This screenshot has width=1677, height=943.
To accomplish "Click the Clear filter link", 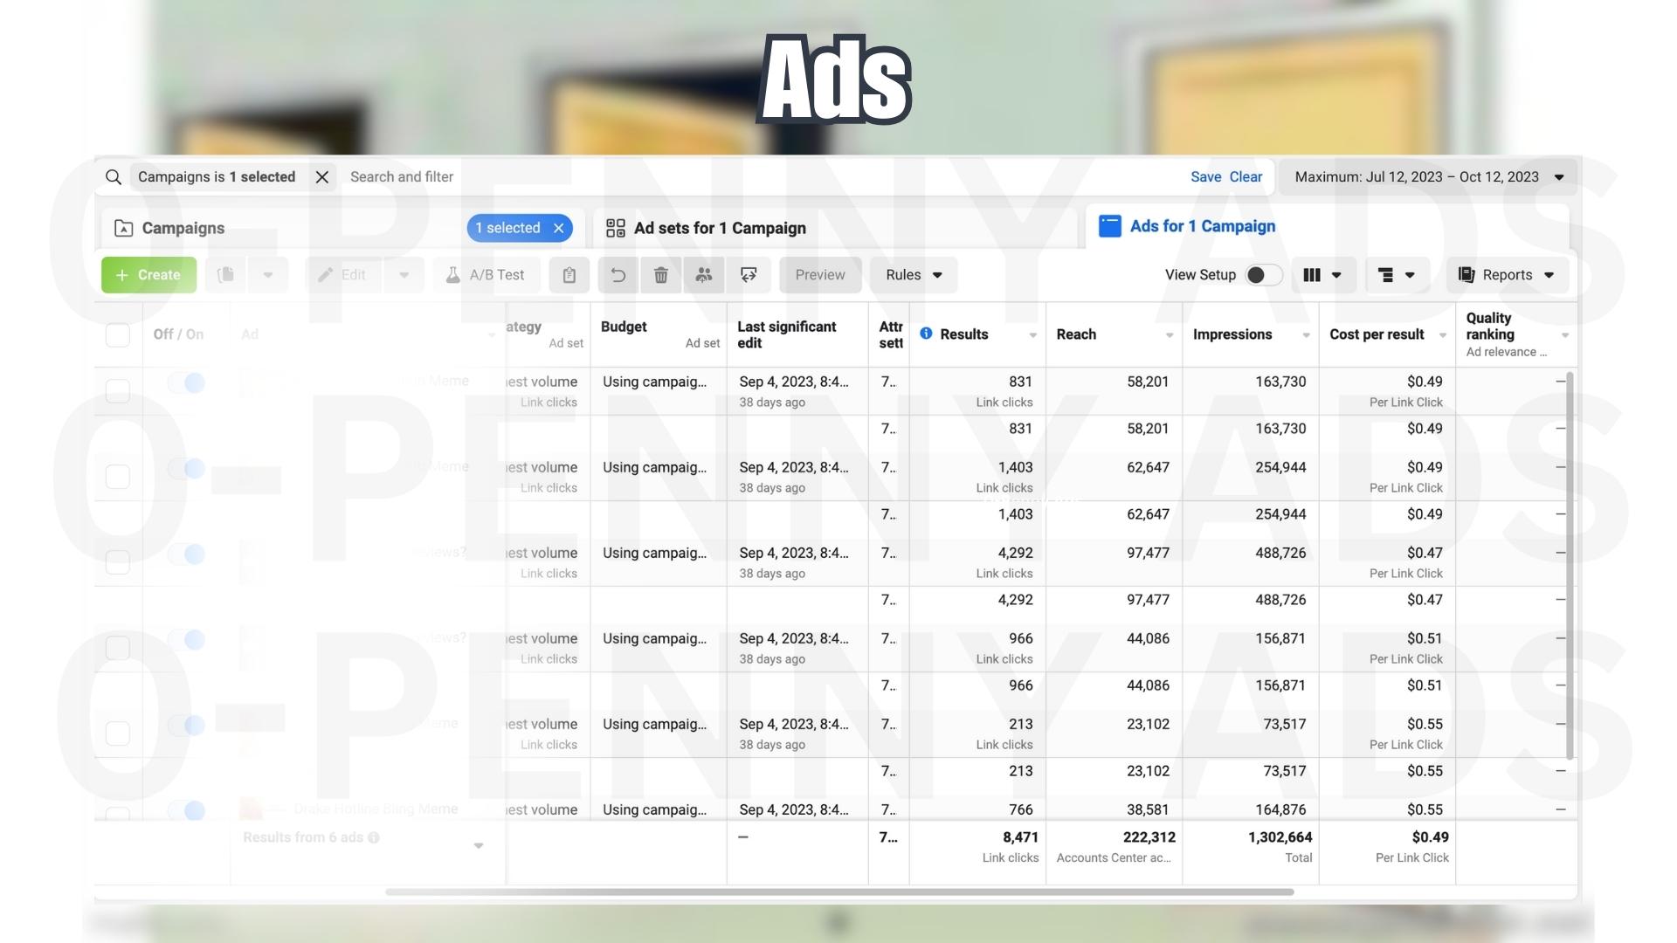I will tap(1246, 177).
